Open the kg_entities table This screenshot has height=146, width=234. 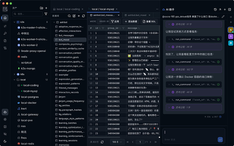(64, 105)
